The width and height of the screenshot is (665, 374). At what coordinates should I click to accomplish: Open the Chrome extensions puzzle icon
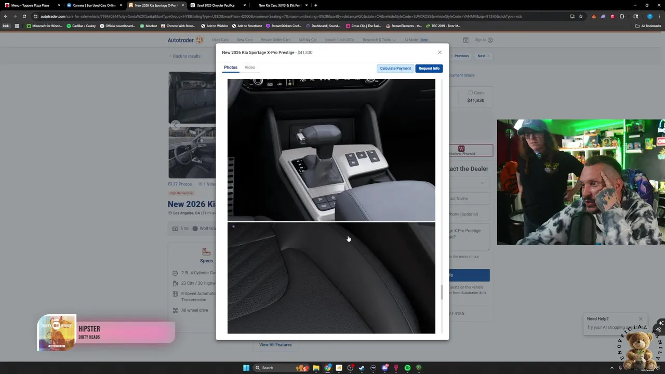[x=622, y=16]
